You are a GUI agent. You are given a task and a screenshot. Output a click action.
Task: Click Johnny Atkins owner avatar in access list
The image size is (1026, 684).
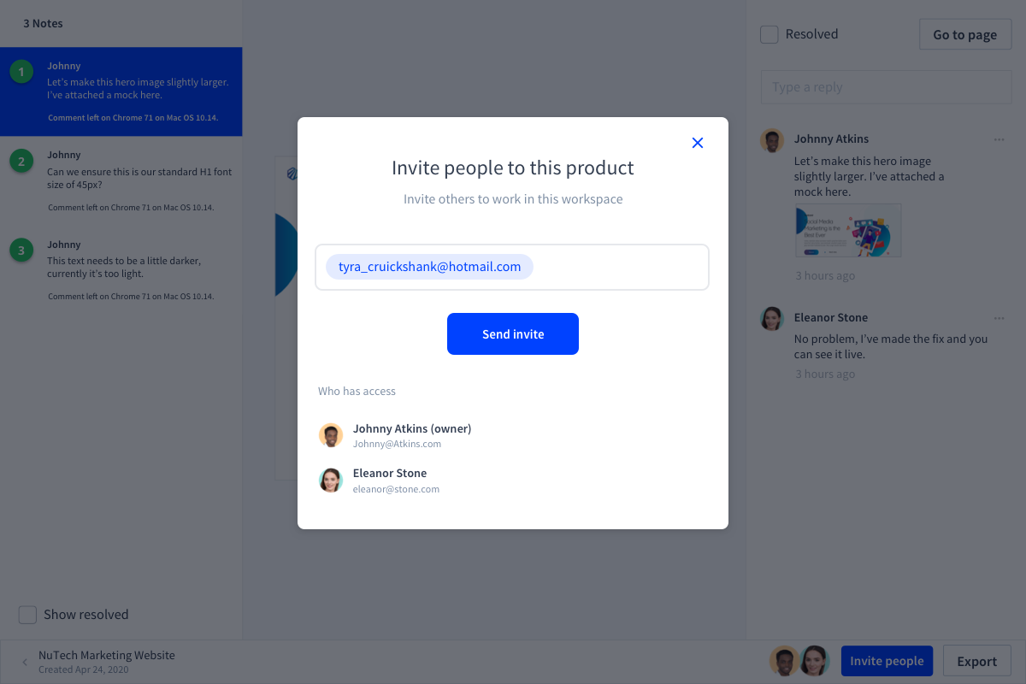[x=331, y=435]
